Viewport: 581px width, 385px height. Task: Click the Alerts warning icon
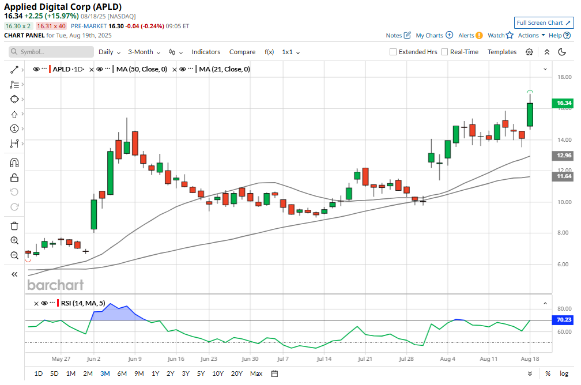pos(479,35)
